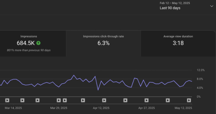216x114 pixels.
Task: Click the chart line's final point at right end
Action: (x=192, y=81)
